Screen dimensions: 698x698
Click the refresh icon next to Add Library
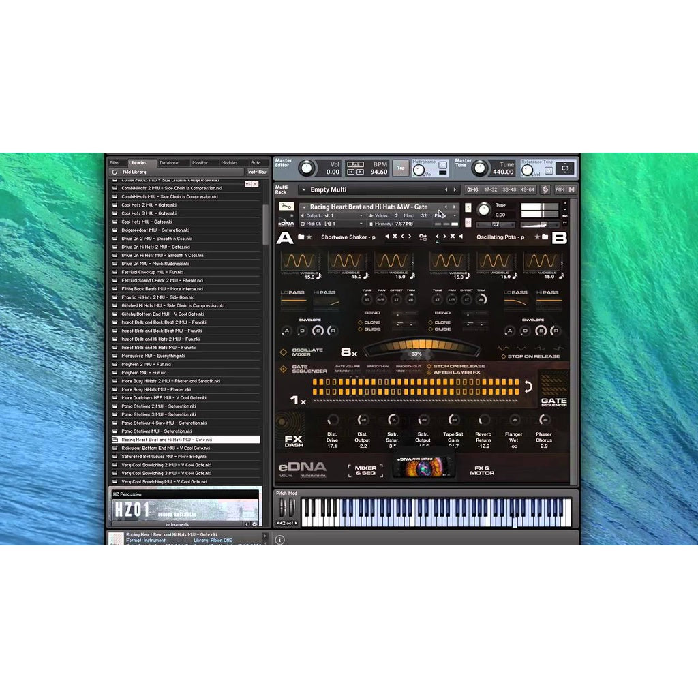click(115, 172)
